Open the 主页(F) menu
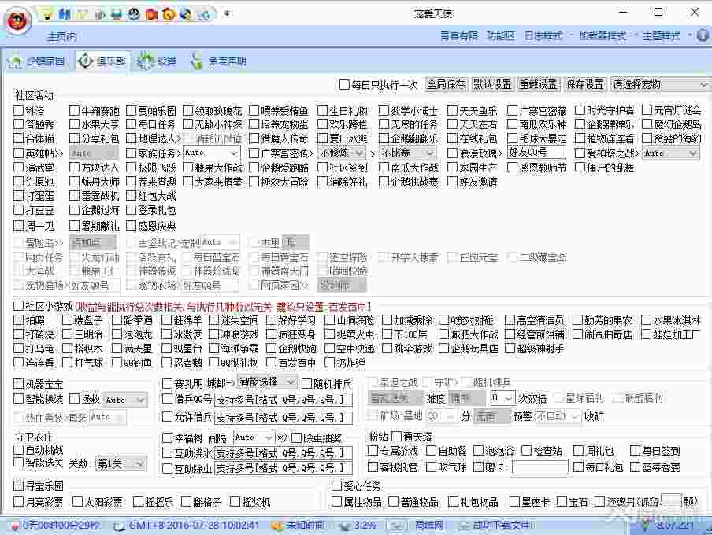Image resolution: width=712 pixels, height=535 pixels. click(x=61, y=36)
